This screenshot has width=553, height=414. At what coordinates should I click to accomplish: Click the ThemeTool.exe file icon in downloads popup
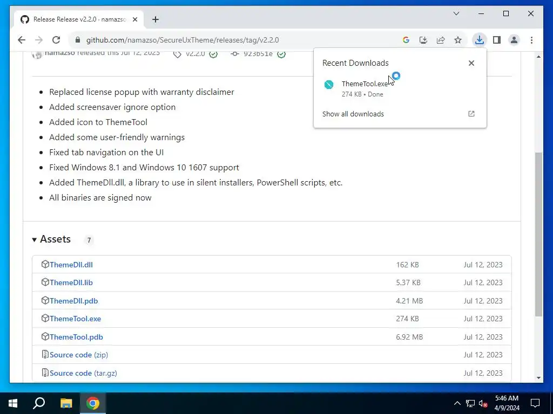(x=329, y=85)
